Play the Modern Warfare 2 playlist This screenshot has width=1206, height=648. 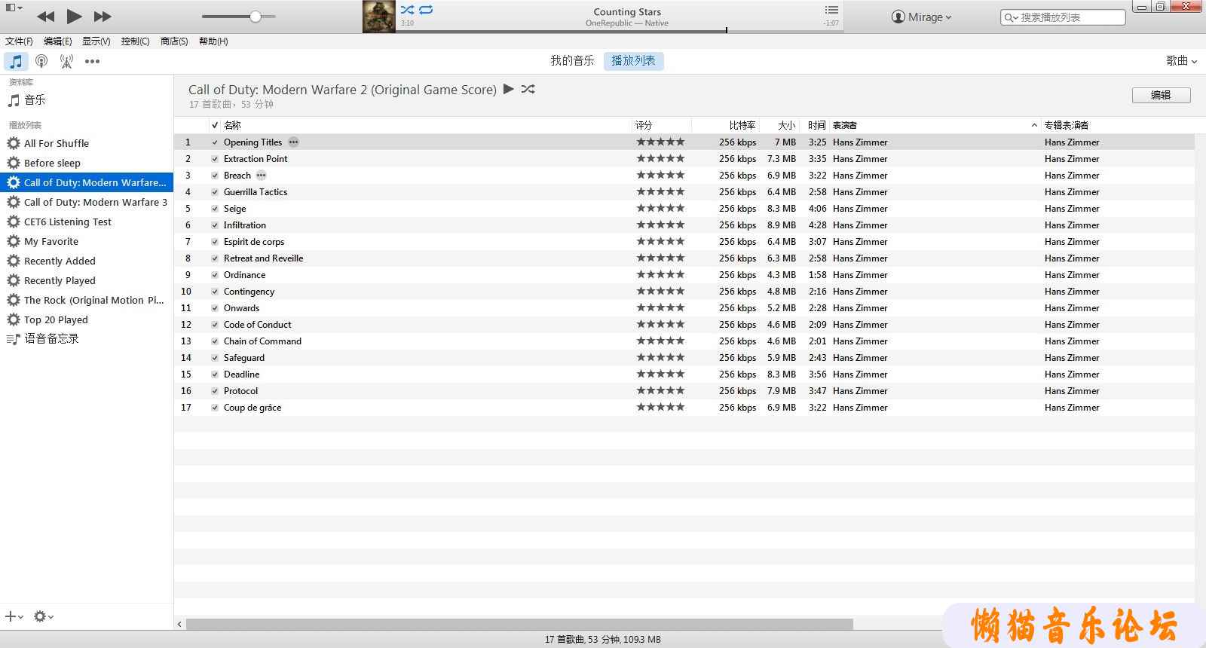pos(509,89)
